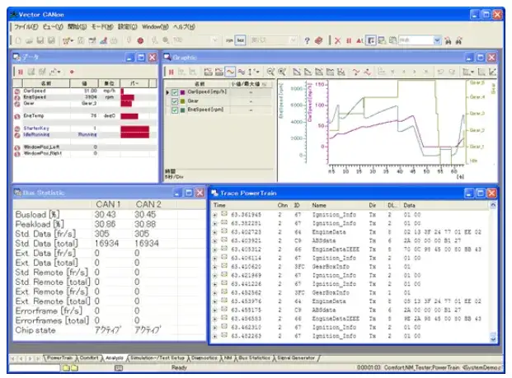Image resolution: width=512 pixels, height=378 pixels.
Task: Open the layout dropdown icon near right of Graphic toolbar
Action: [468, 72]
